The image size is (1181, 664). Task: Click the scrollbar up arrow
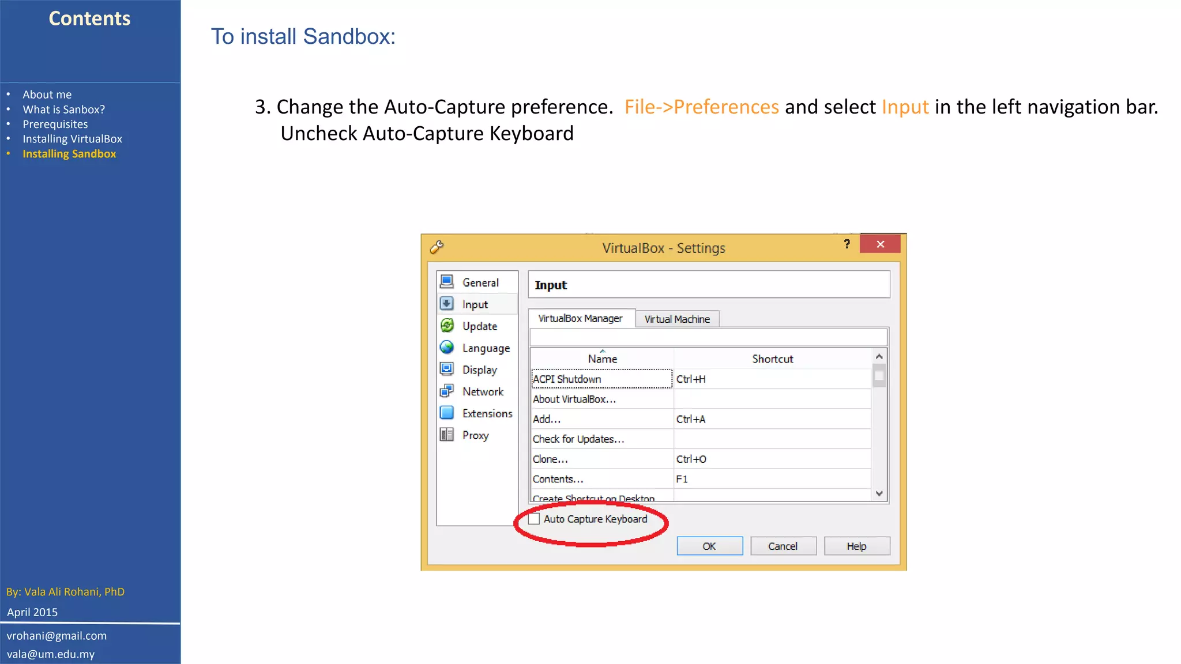[879, 356]
